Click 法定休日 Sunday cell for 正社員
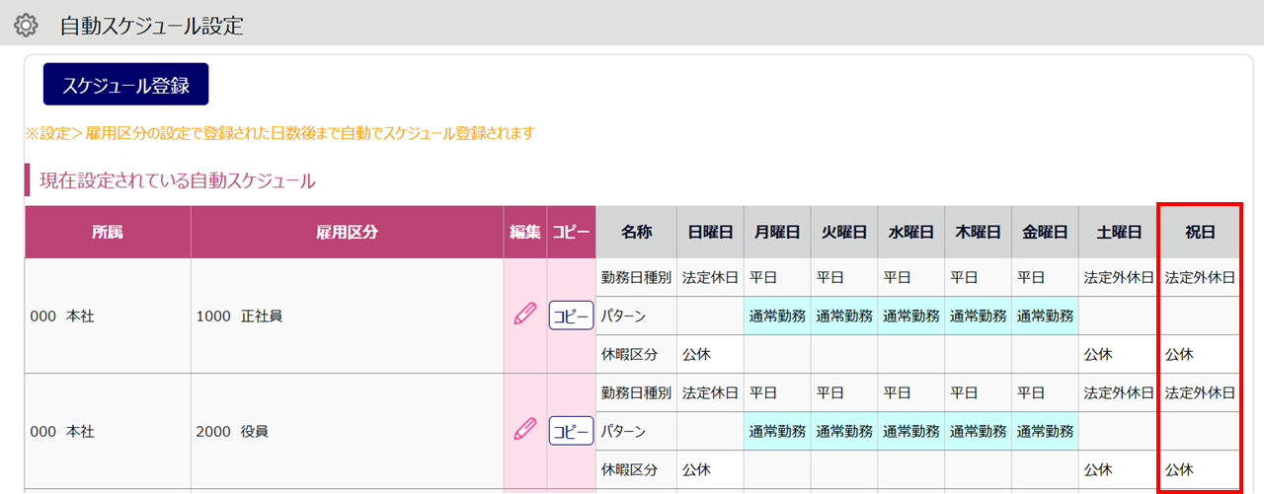This screenshot has height=494, width=1264. coord(710,278)
